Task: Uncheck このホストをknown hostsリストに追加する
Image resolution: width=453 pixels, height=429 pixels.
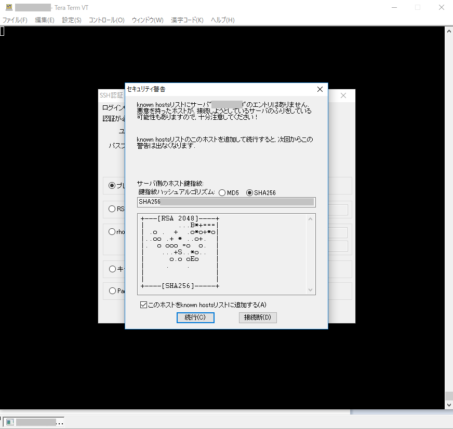Action: click(143, 305)
